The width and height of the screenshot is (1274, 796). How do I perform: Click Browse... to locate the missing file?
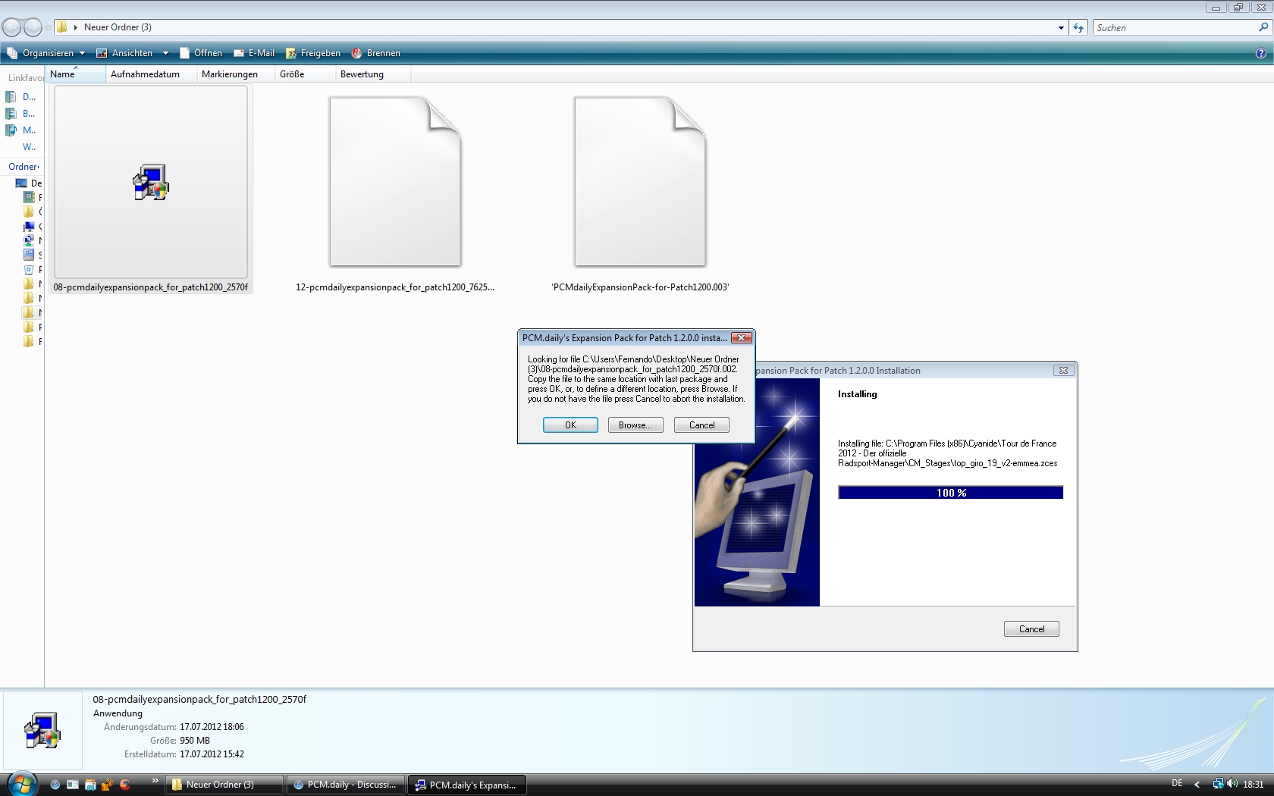635,425
